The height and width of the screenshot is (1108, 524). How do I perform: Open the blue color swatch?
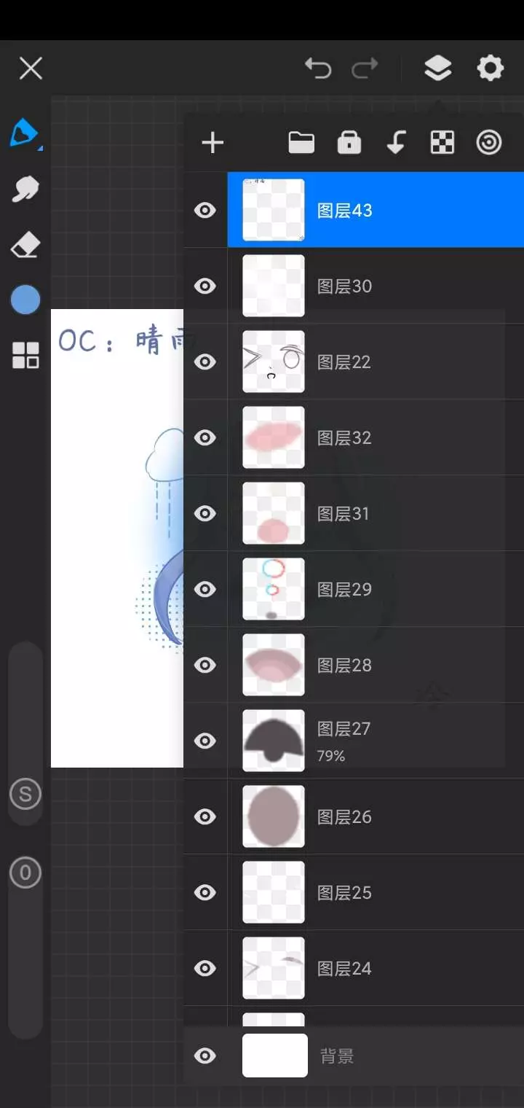coord(25,300)
